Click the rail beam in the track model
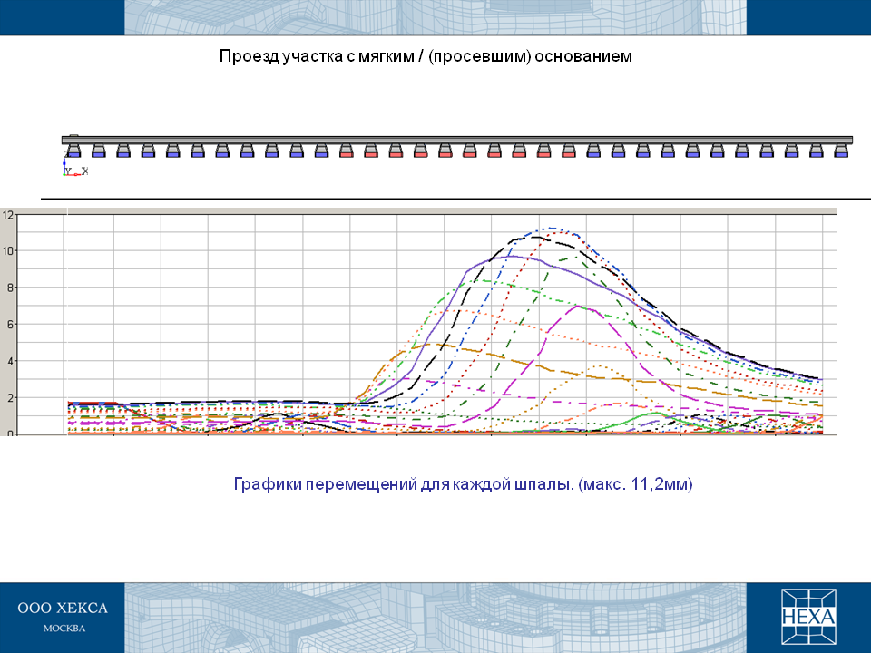 (x=457, y=140)
